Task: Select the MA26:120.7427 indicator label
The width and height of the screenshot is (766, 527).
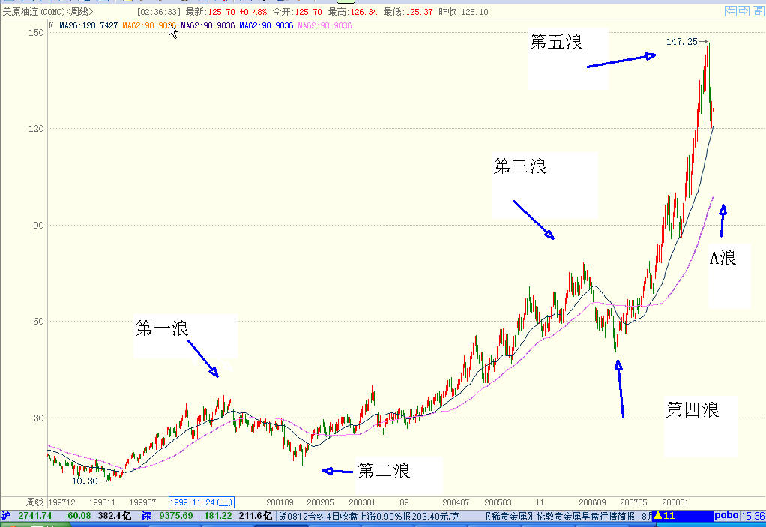Action: 88,25
